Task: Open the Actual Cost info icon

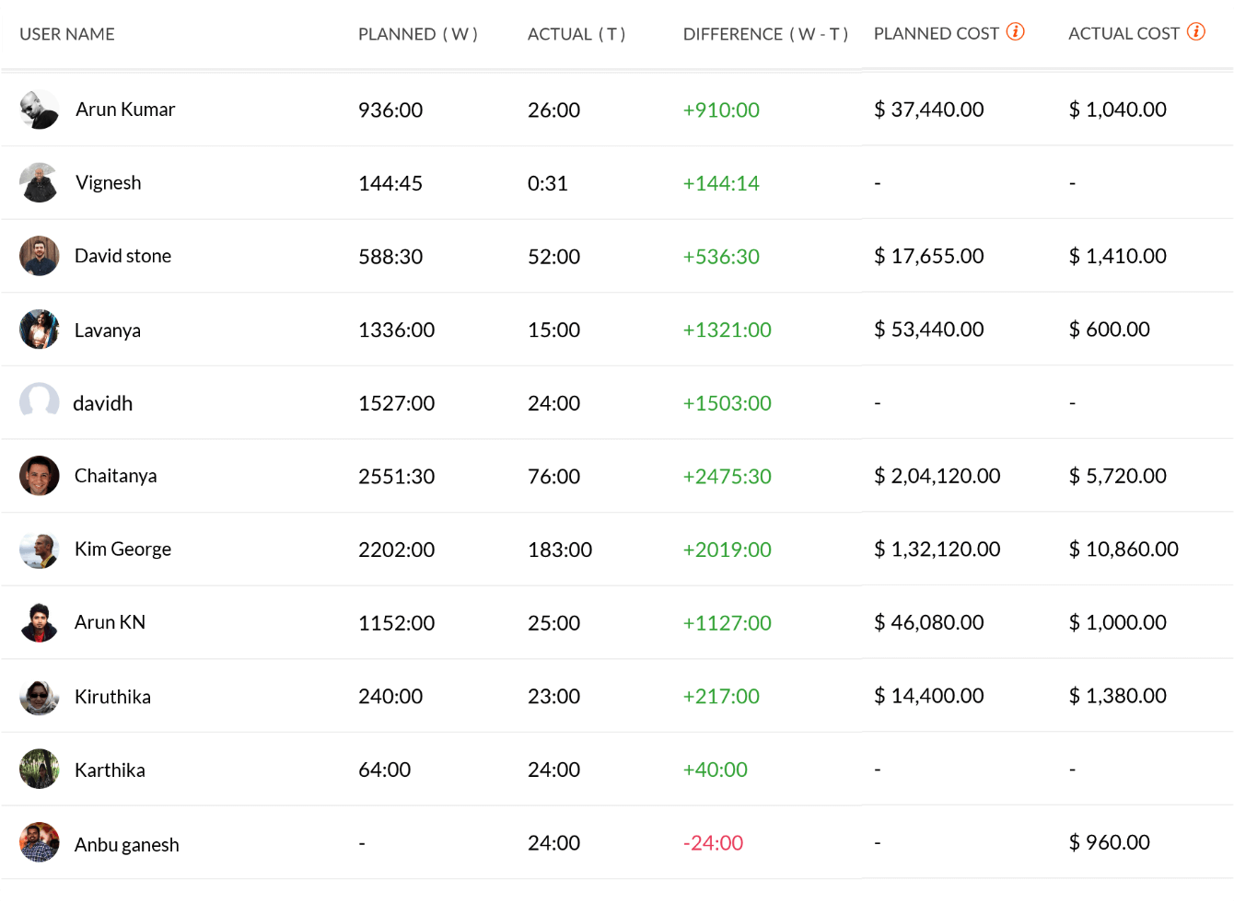Action: coord(1196,30)
